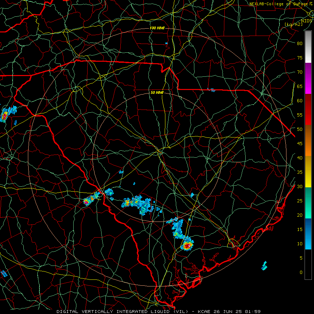Click the "100 NMI" range ring label

157,28
